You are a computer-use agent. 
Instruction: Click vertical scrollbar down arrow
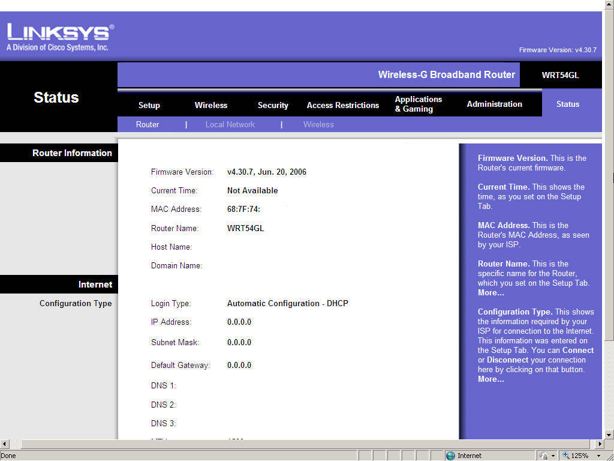[609, 434]
